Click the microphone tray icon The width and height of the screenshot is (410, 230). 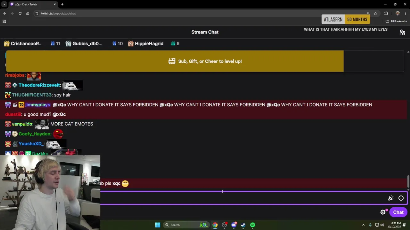pos(370,225)
